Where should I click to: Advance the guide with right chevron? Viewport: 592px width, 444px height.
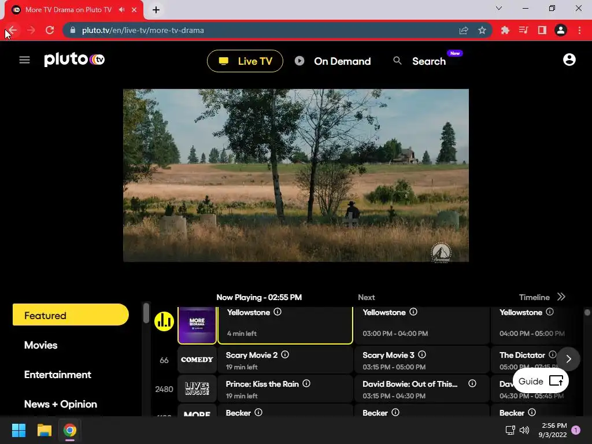pos(569,358)
